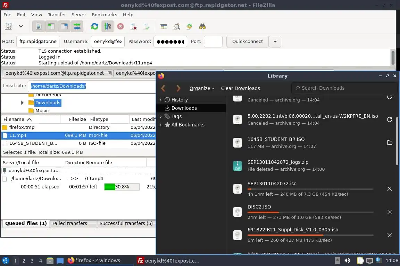Click the Quickconnect button
Screen dimensions: 400x266
click(248, 41)
